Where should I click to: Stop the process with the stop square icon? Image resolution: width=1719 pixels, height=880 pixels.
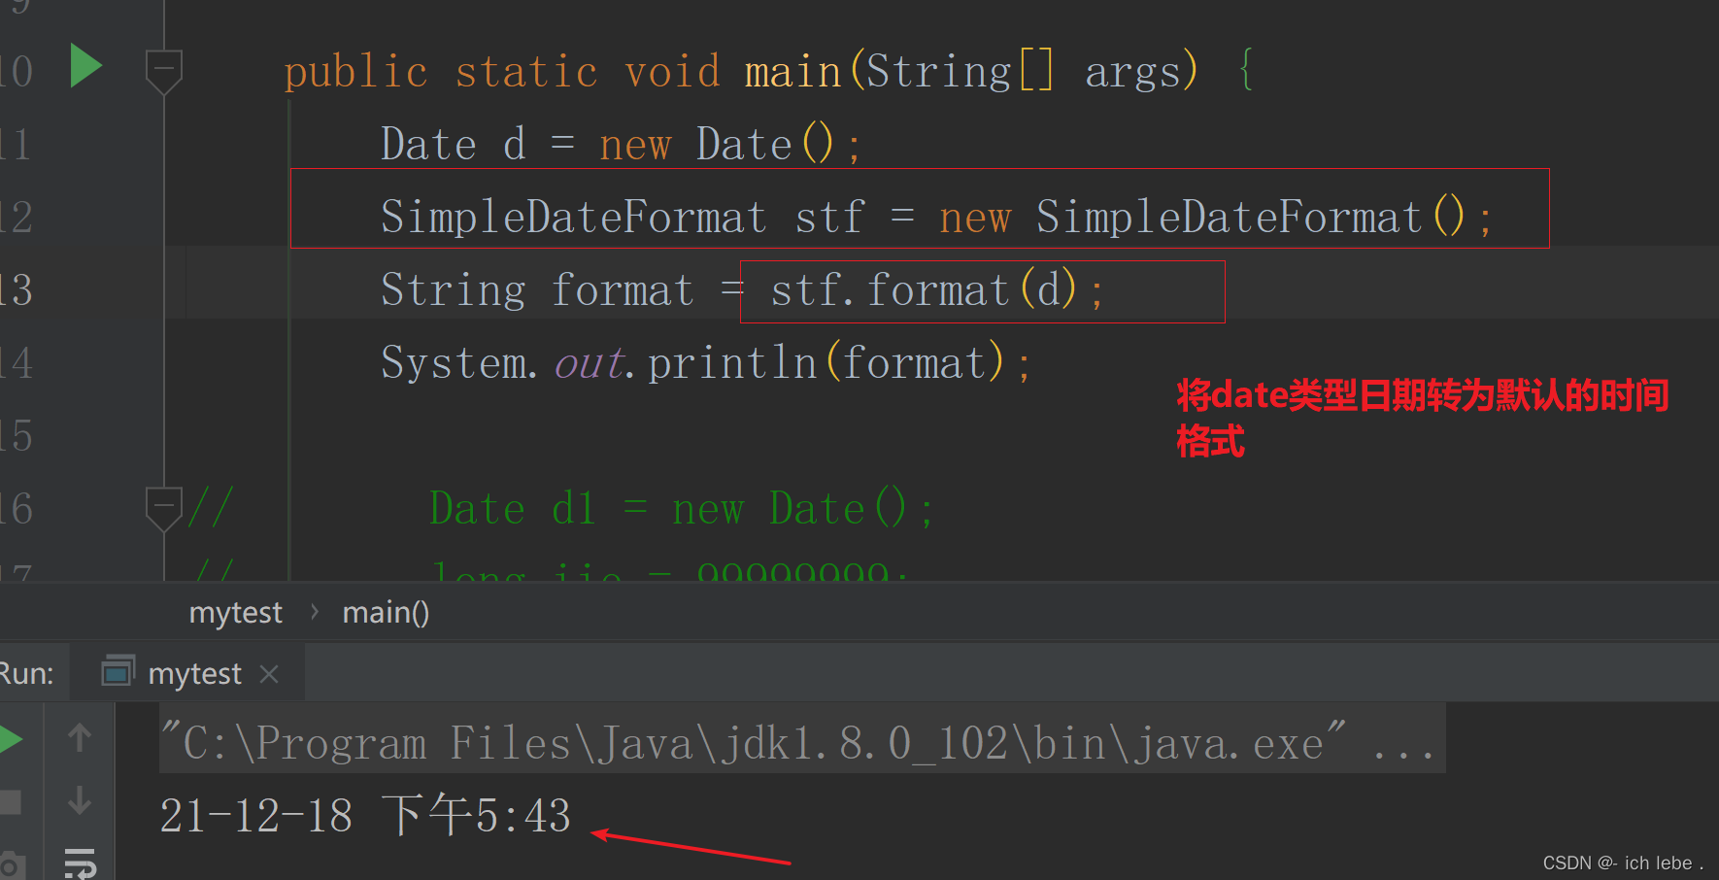point(10,801)
